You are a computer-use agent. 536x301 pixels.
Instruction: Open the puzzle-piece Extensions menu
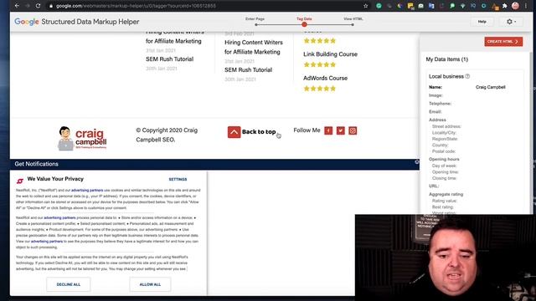[x=504, y=6]
